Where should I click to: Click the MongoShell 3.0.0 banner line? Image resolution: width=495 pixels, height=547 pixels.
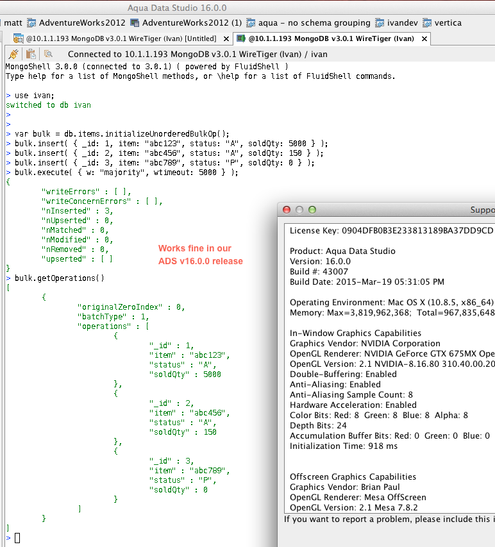click(147, 67)
